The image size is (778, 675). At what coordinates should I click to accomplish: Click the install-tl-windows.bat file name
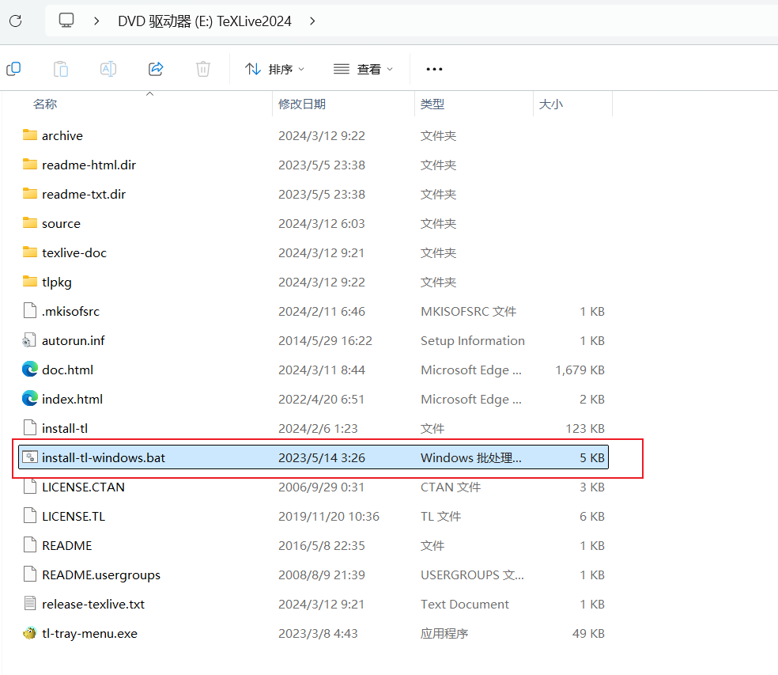pyautogui.click(x=104, y=458)
